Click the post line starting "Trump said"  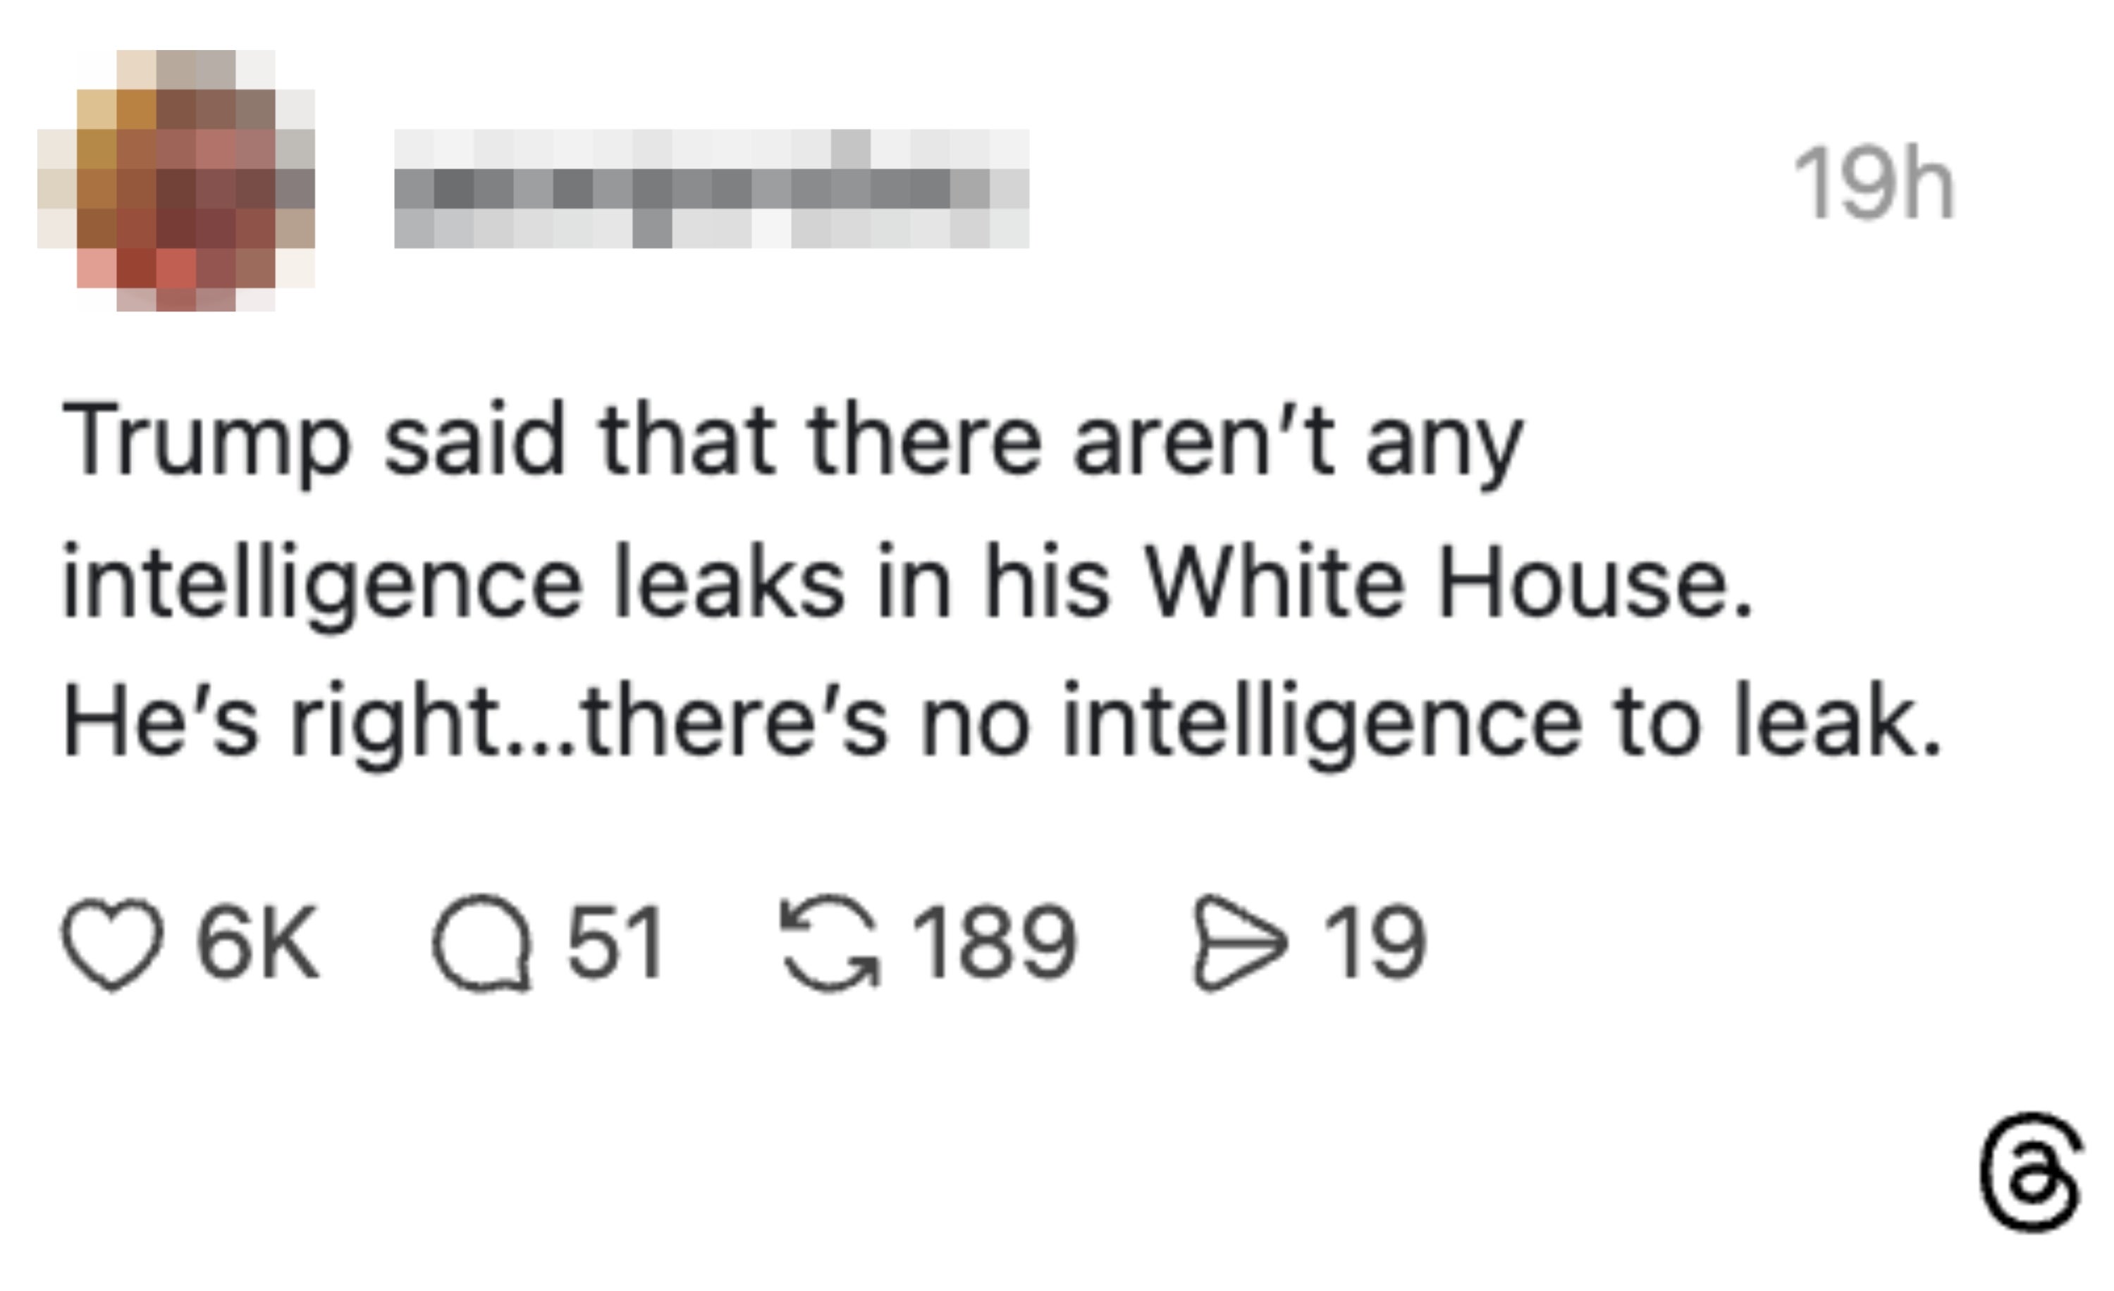pos(792,442)
